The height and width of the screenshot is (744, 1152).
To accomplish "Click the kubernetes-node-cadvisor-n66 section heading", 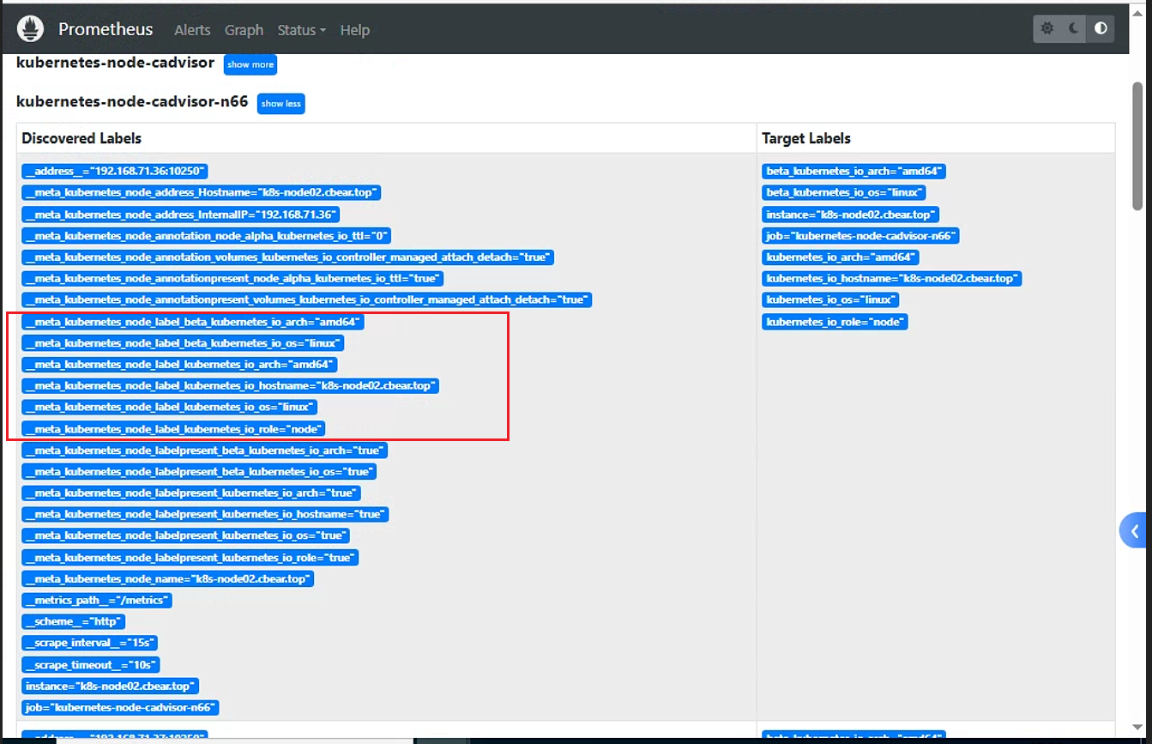I will 132,102.
